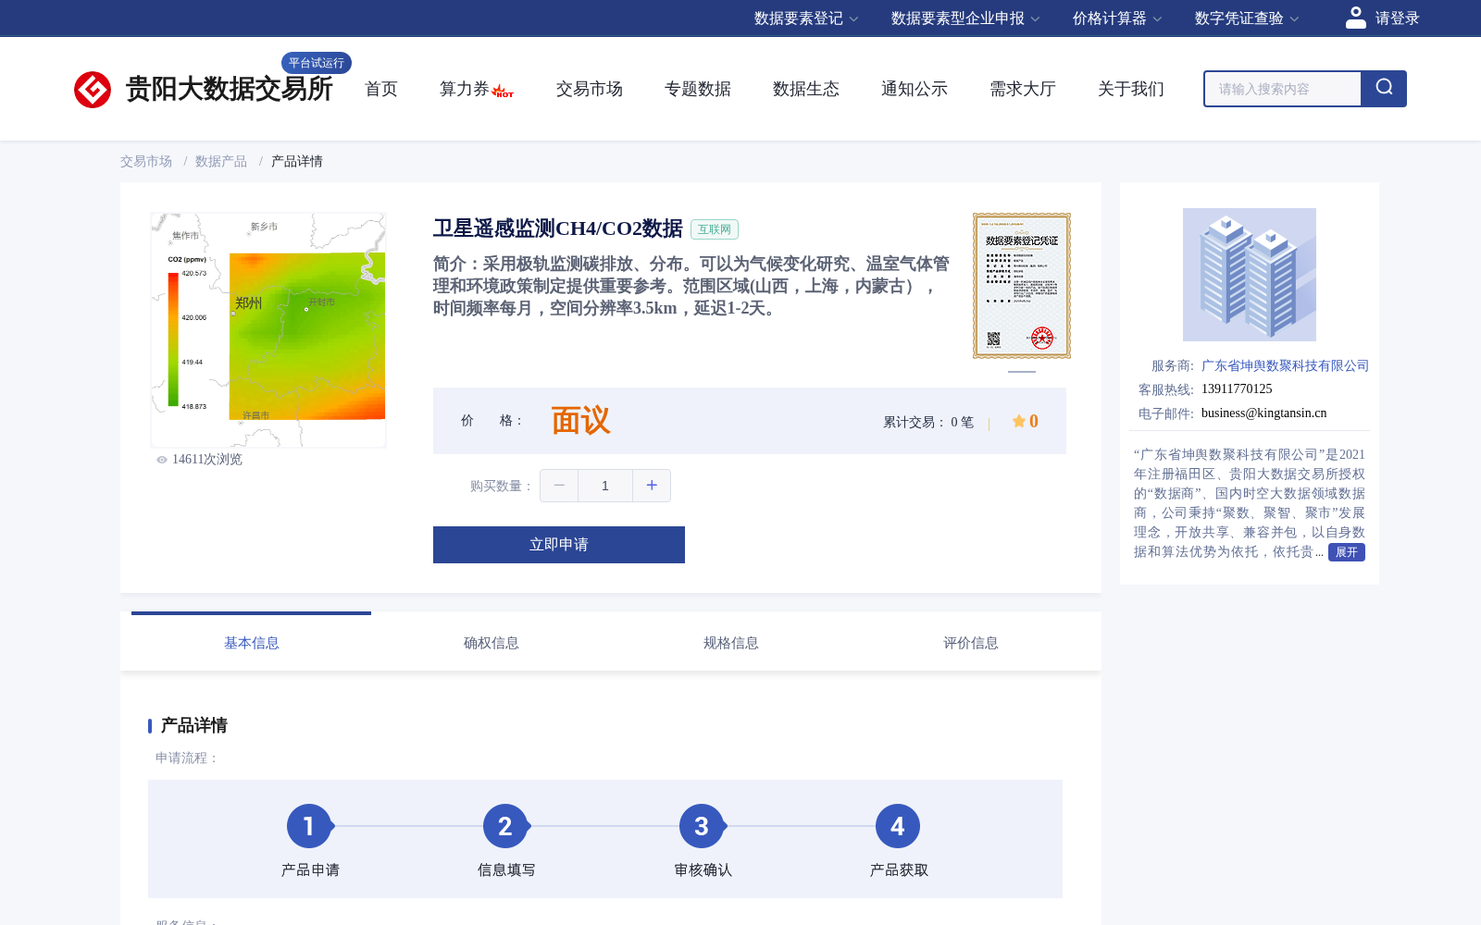
Task: Expand the 数据要素型企业申报 dropdown
Action: [965, 18]
